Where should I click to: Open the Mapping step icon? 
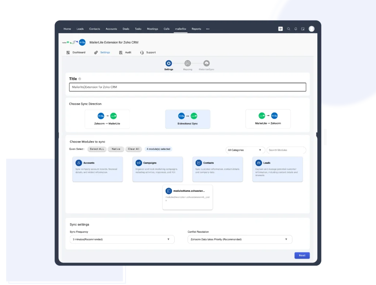point(187,63)
